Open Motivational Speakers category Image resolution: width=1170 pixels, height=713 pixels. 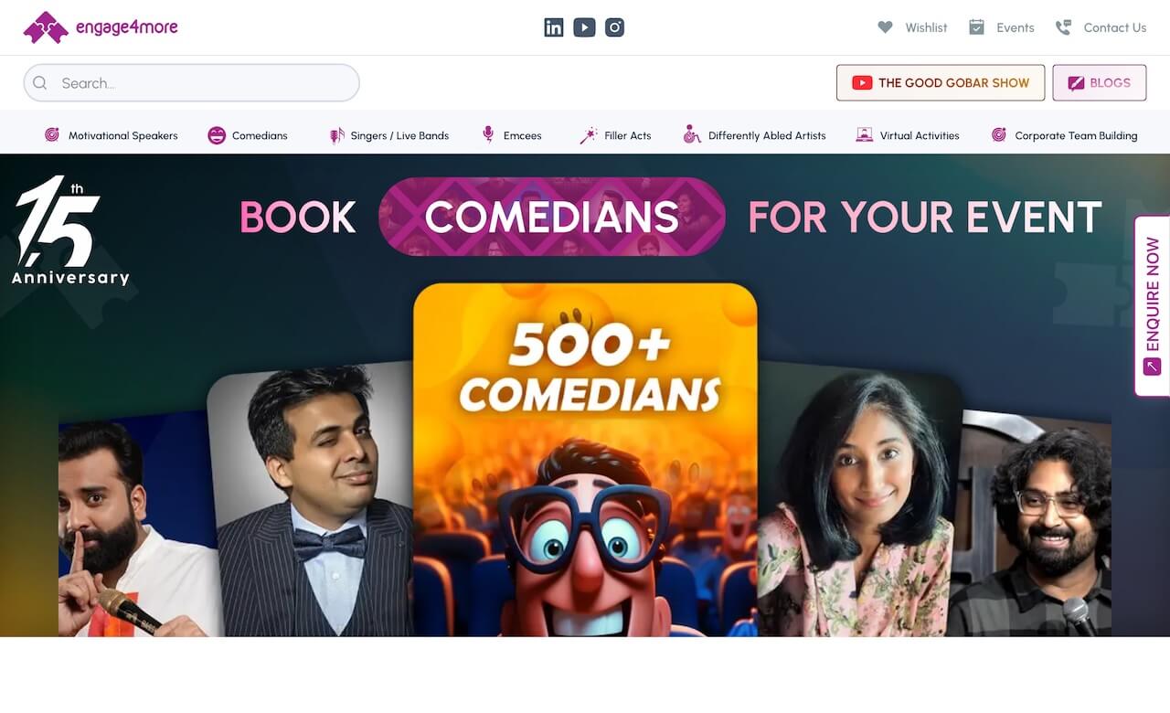pos(112,135)
